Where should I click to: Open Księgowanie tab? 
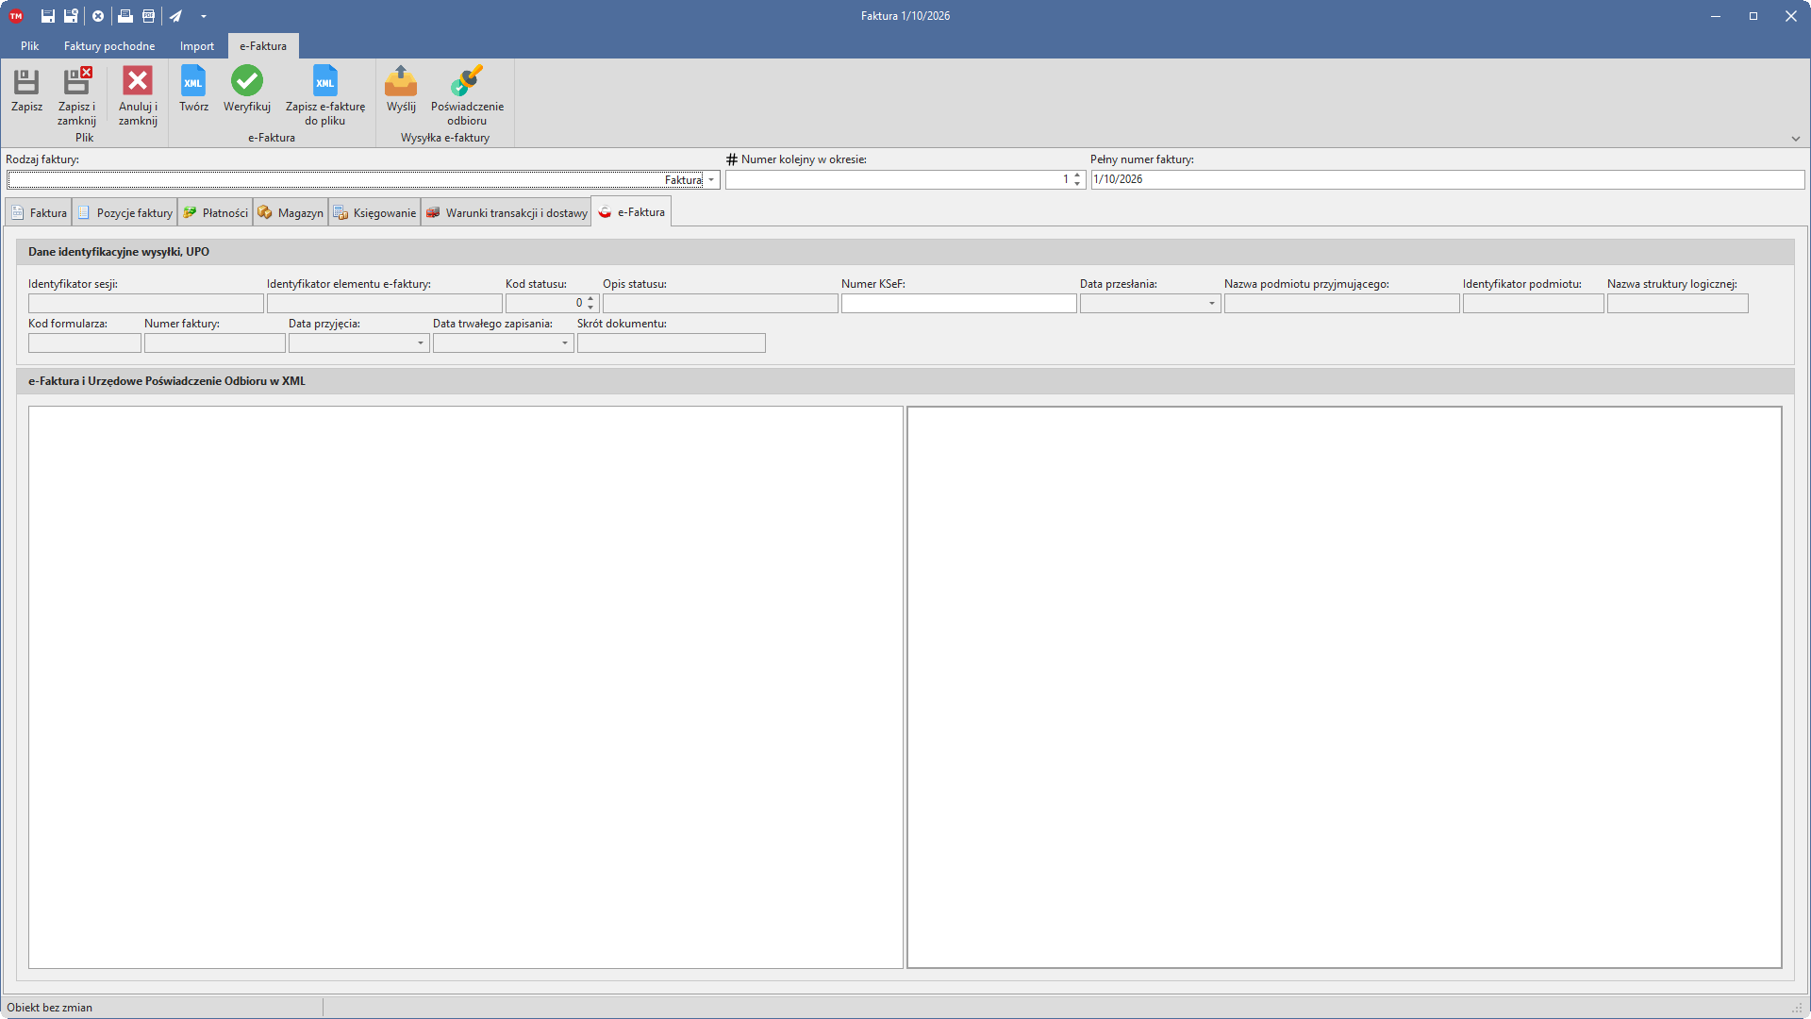tap(375, 213)
